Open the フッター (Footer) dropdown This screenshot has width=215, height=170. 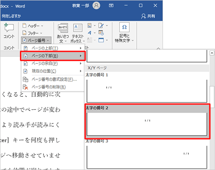32,33
